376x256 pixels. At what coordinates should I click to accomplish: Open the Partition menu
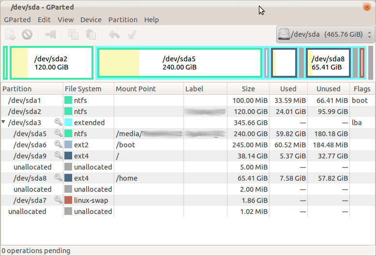pyautogui.click(x=122, y=20)
